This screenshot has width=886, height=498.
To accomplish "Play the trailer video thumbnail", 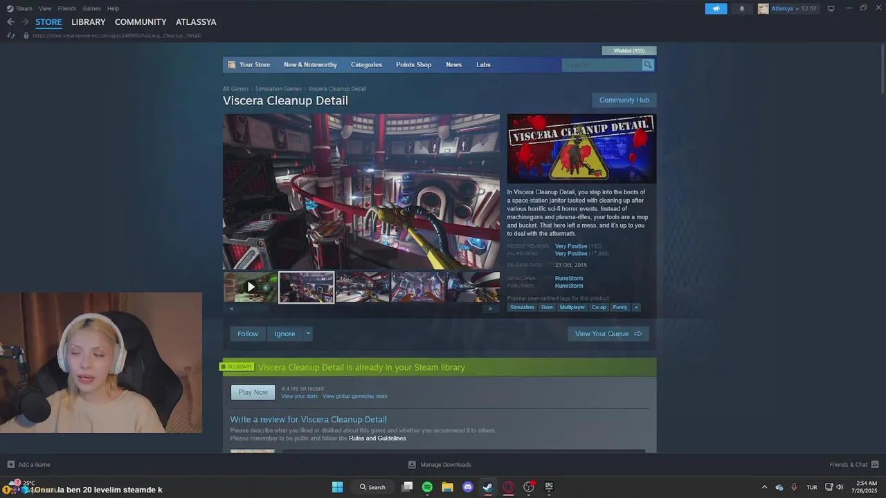I will pos(251,286).
